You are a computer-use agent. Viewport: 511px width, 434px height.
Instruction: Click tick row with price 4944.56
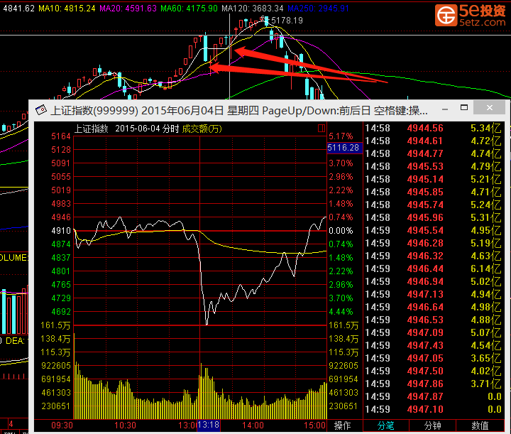click(434, 128)
